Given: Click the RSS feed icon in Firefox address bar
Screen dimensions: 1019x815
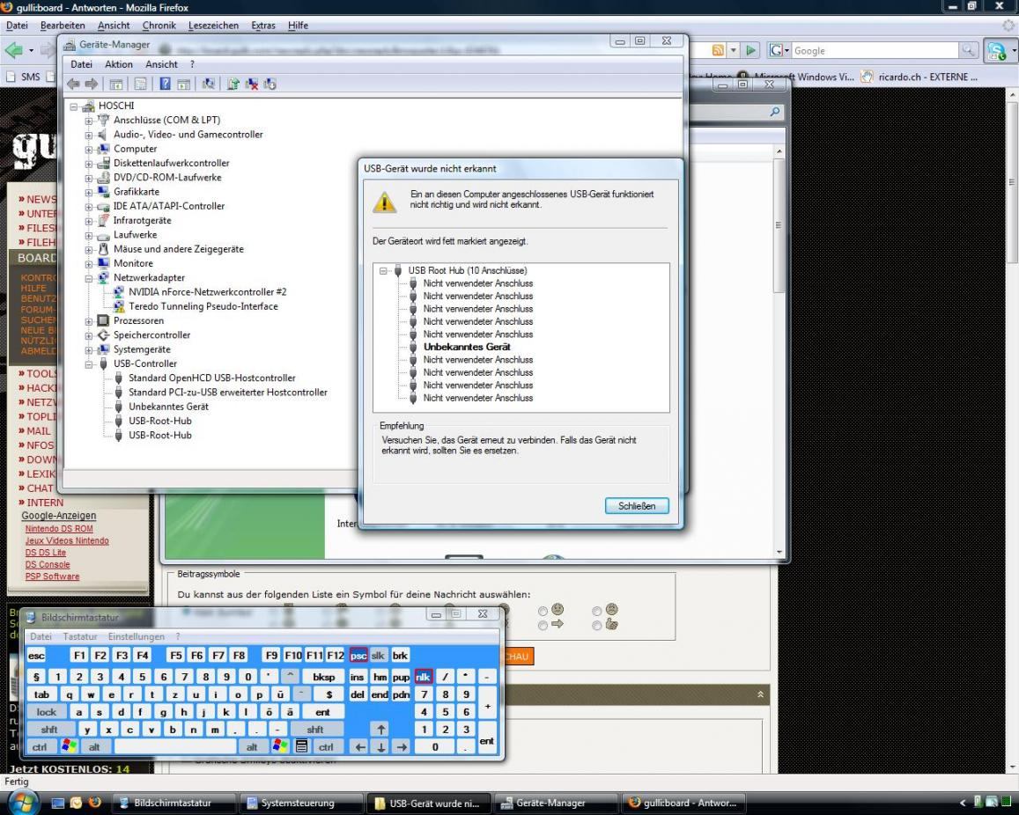Looking at the screenshot, I should [x=718, y=51].
